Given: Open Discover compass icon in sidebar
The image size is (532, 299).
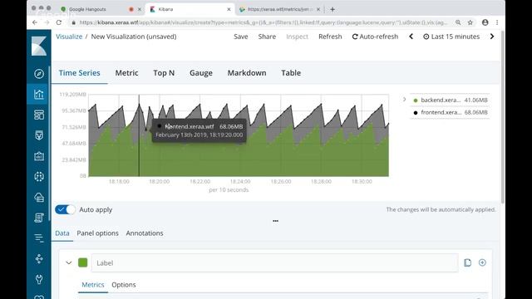Looking at the screenshot, I should [39, 74].
